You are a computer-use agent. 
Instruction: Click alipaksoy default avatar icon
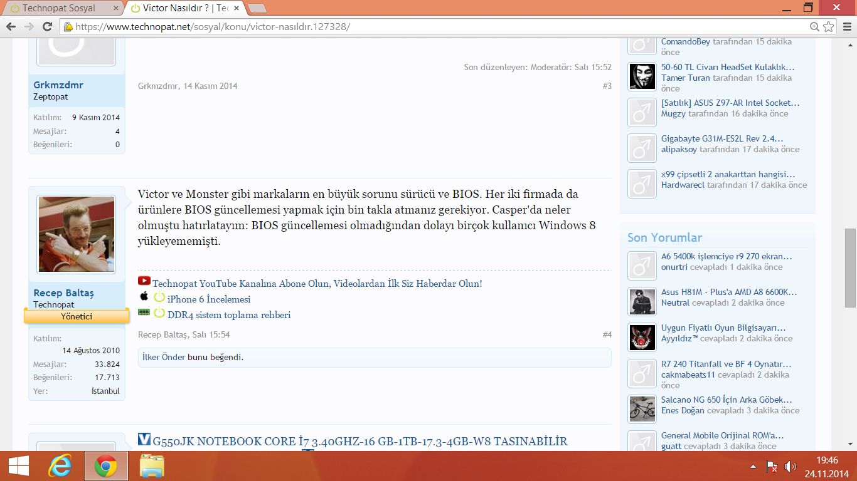pos(642,148)
